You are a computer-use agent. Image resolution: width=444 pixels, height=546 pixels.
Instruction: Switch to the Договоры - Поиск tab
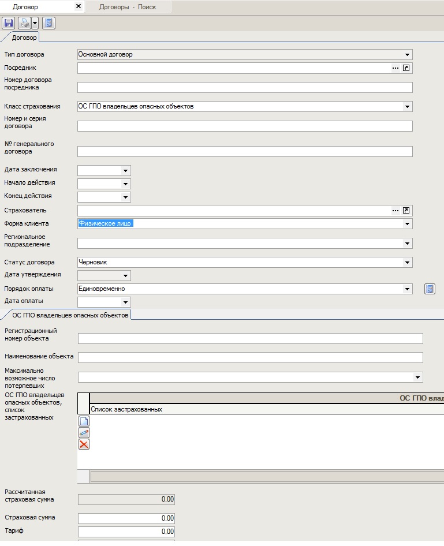[127, 7]
